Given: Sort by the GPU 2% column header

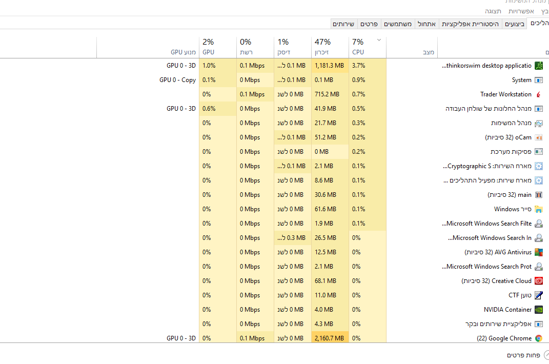Looking at the screenshot, I should click(218, 47).
